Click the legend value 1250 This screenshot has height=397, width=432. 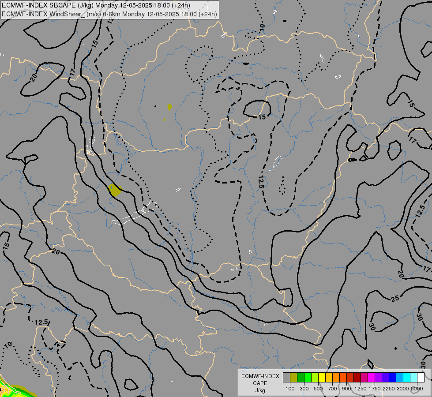361,389
